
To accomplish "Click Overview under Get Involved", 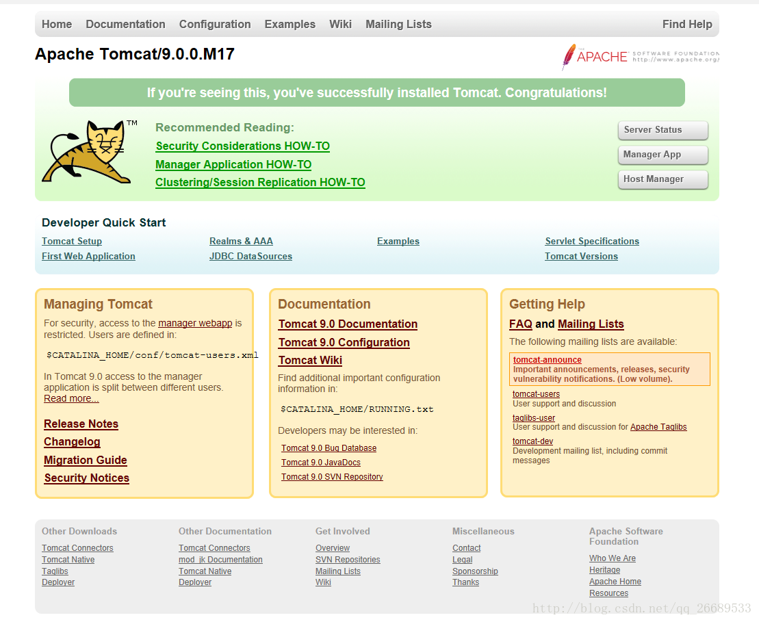I will (x=333, y=548).
